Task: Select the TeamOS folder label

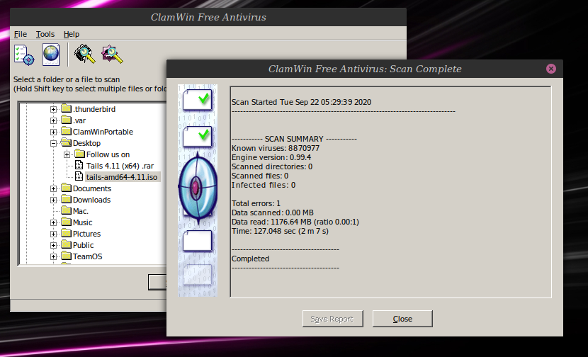Action: click(87, 256)
